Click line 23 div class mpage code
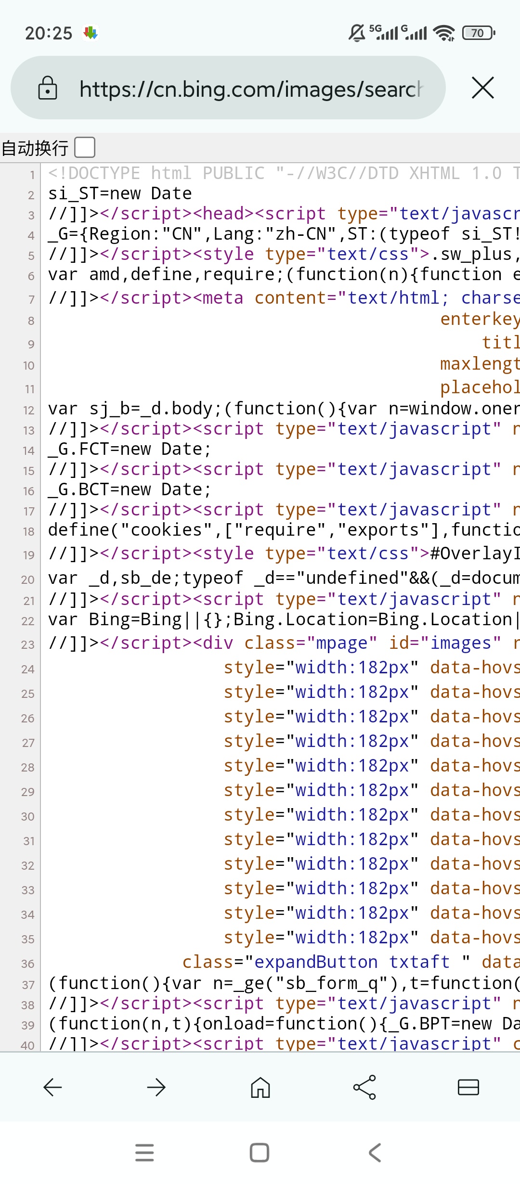This screenshot has height=1184, width=520. [284, 643]
